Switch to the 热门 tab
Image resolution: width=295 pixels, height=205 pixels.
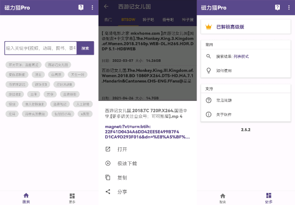click(108, 20)
